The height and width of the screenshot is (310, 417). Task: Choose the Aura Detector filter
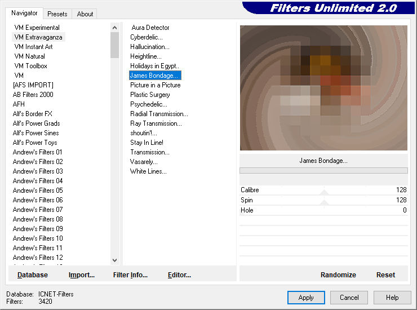[x=150, y=28]
